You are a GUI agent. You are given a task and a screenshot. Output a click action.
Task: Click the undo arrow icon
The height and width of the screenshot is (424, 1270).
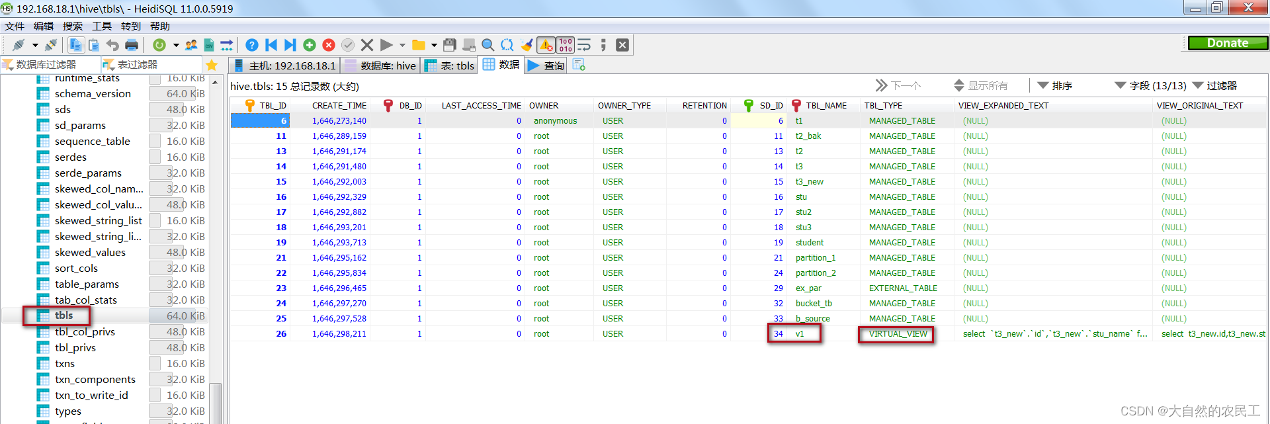pos(112,45)
